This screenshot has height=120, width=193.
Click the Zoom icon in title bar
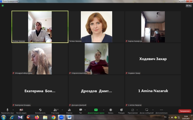click(x=1, y=1)
